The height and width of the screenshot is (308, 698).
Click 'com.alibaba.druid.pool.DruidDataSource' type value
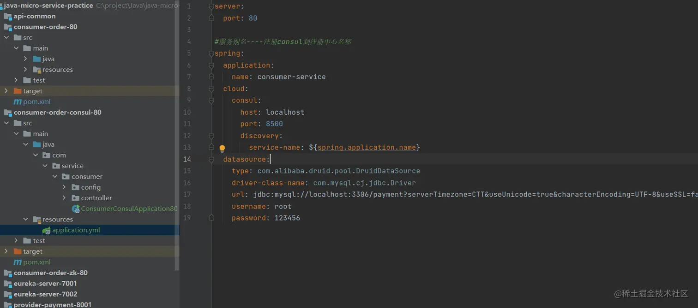(x=339, y=171)
